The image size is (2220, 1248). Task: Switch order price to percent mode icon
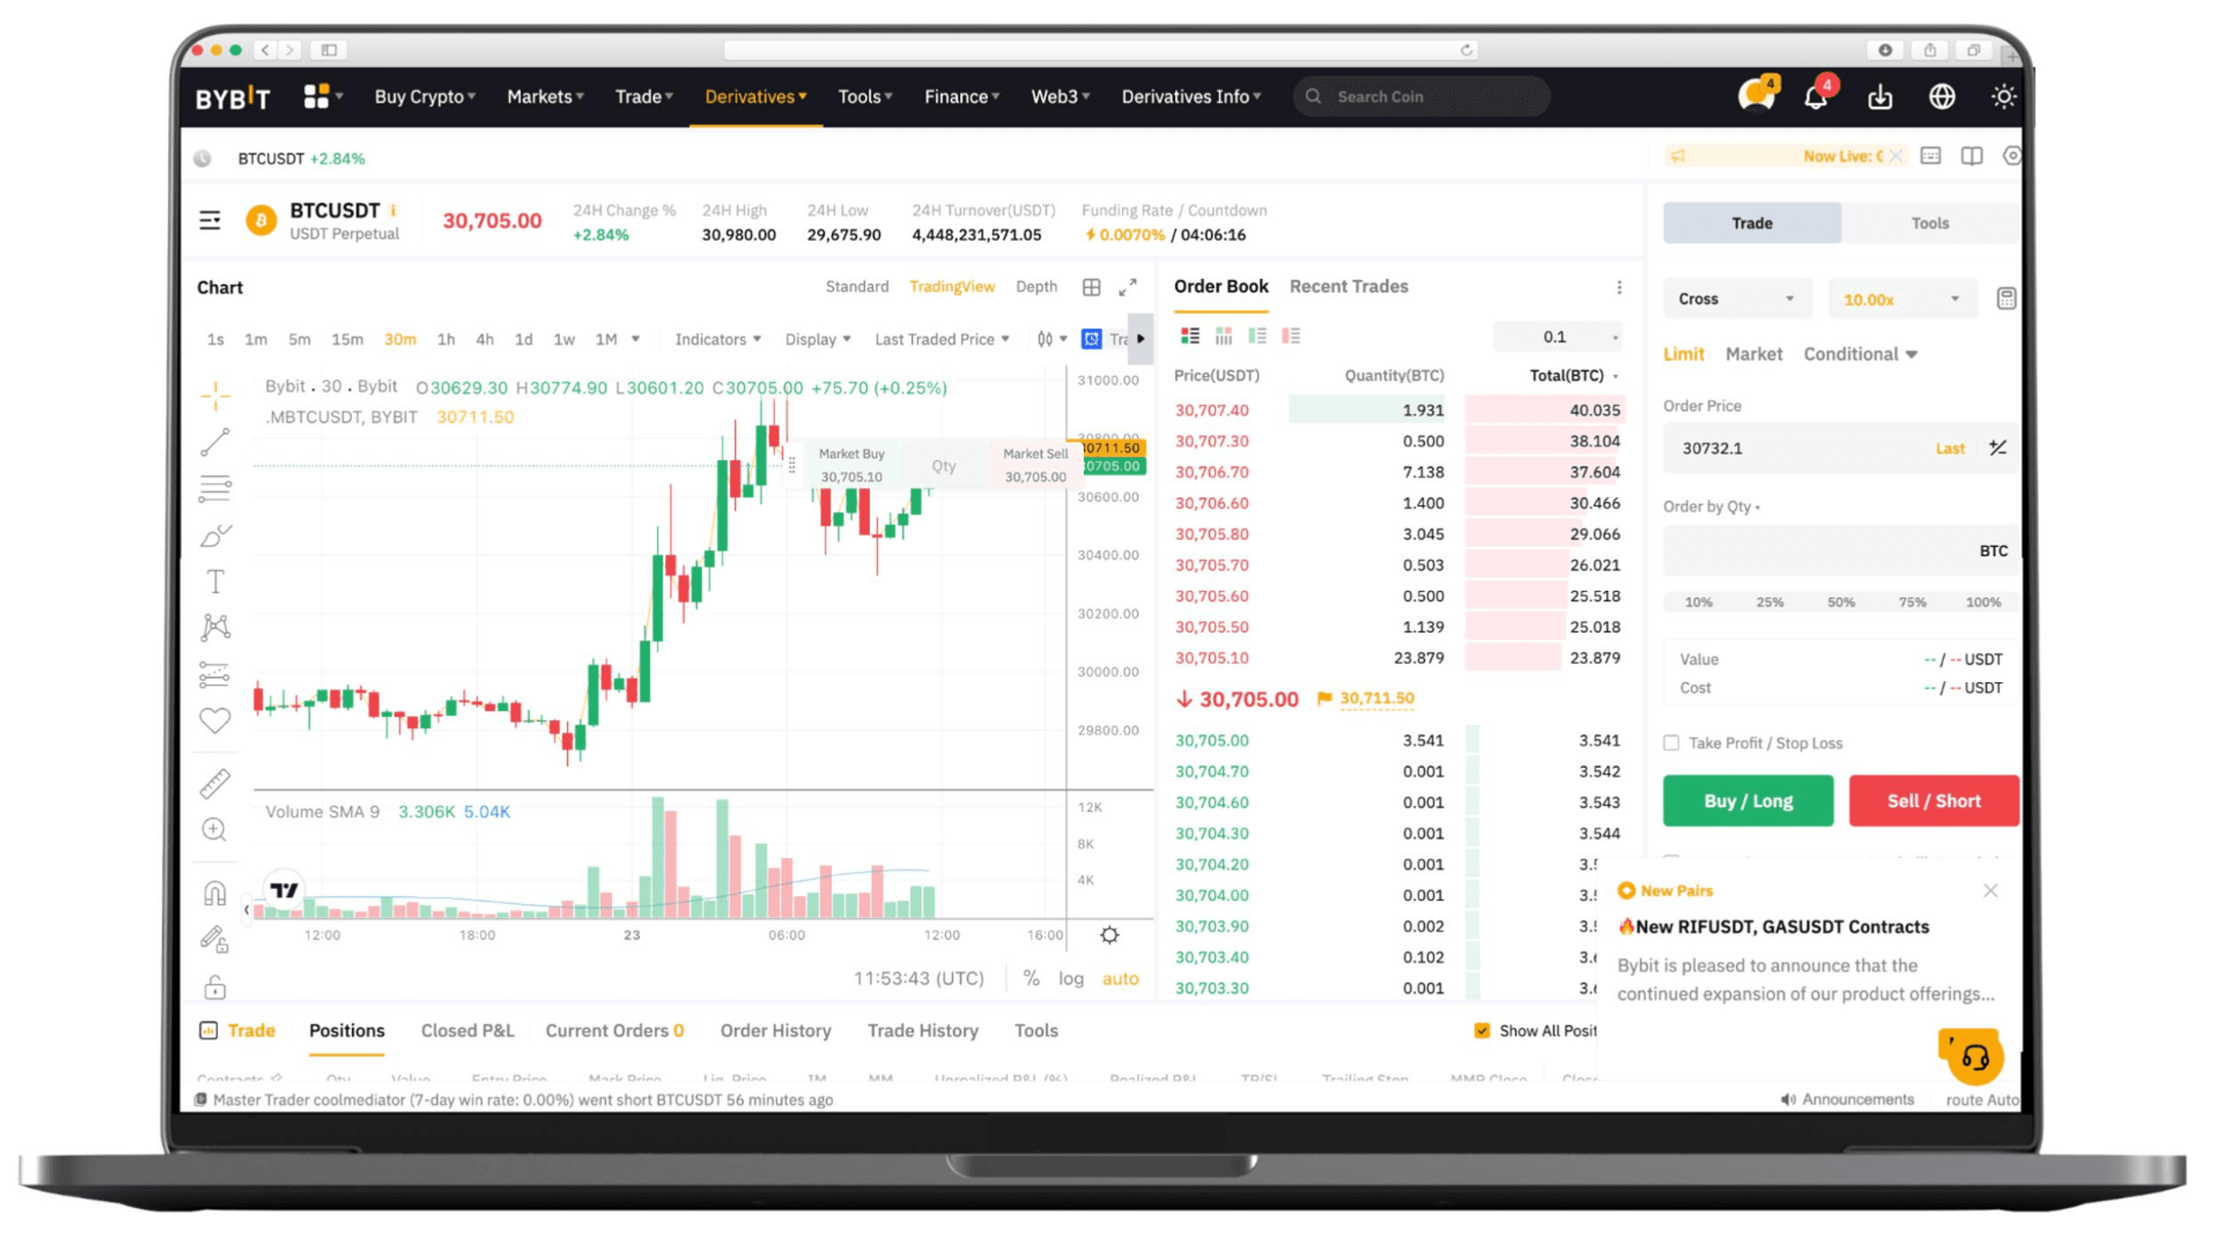tap(1997, 447)
